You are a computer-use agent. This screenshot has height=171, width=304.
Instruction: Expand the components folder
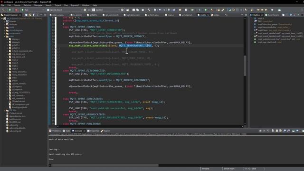click(x=5, y=33)
